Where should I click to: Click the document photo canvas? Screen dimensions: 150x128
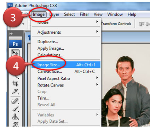click(x=126, y=85)
